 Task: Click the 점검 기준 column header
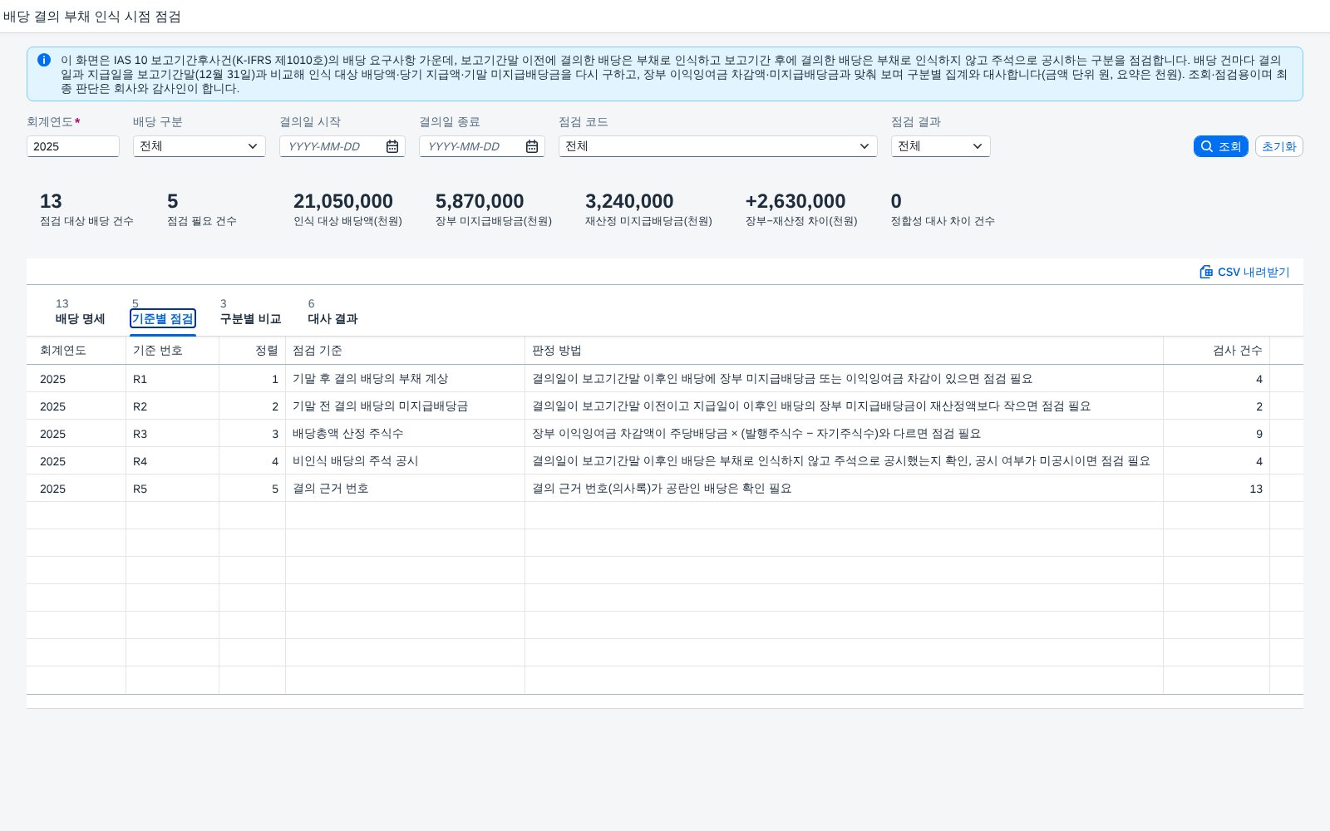tap(406, 351)
